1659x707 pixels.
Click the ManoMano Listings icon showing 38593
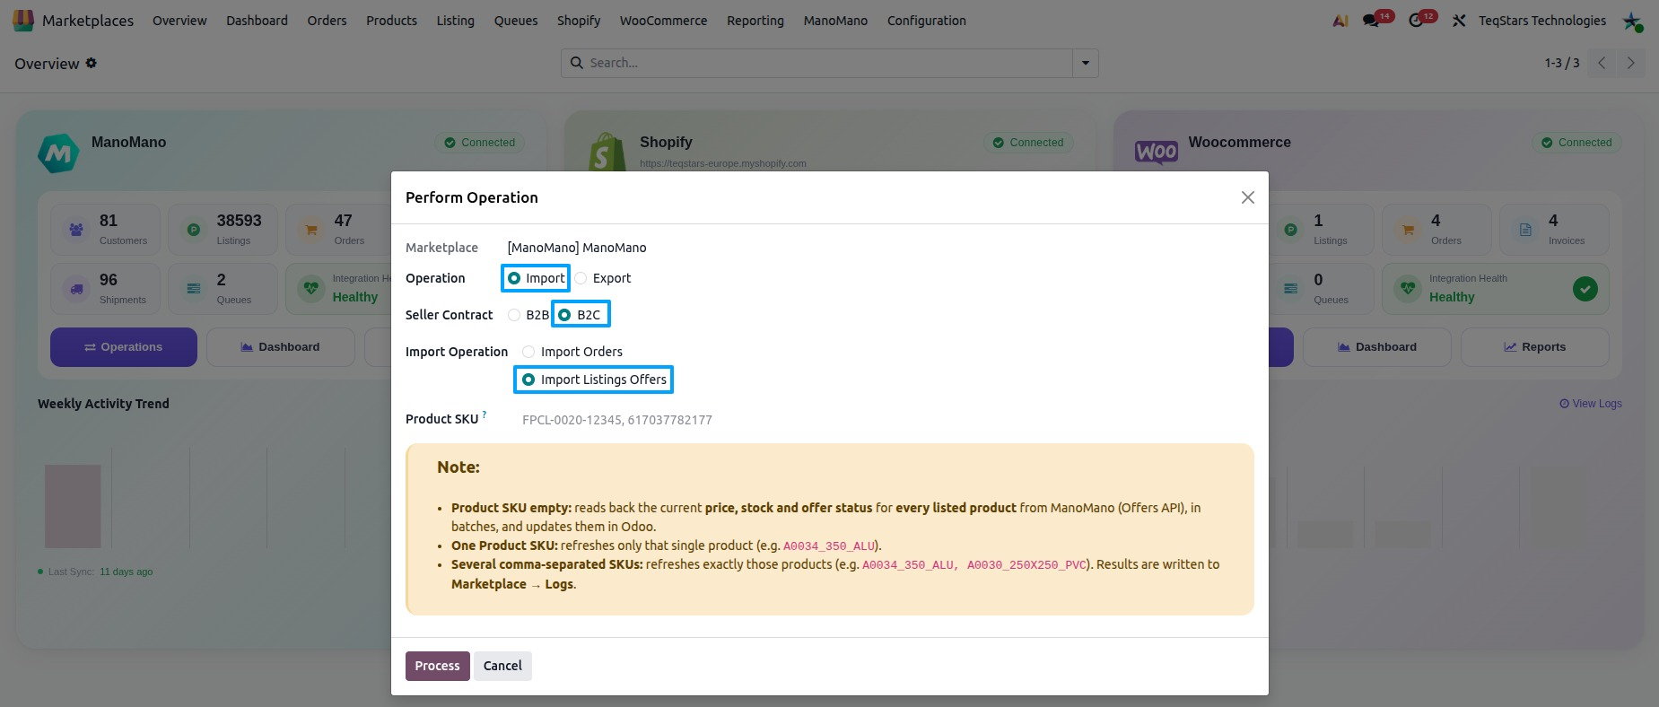(x=194, y=230)
